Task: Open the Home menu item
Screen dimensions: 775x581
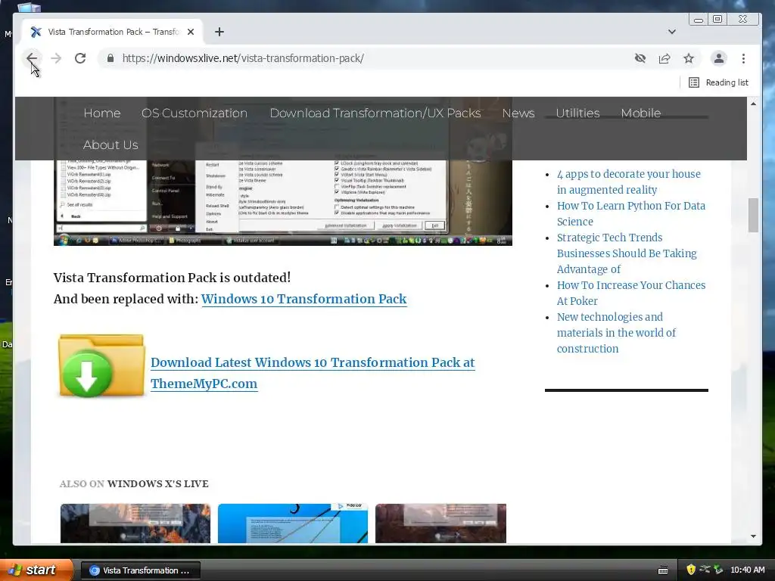Action: coord(102,113)
